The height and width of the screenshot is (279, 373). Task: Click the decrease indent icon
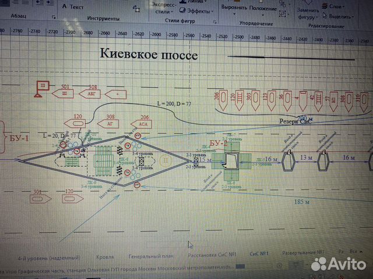40,2
